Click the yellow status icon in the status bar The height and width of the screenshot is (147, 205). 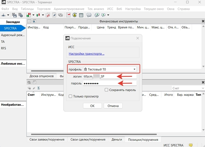coord(191,145)
